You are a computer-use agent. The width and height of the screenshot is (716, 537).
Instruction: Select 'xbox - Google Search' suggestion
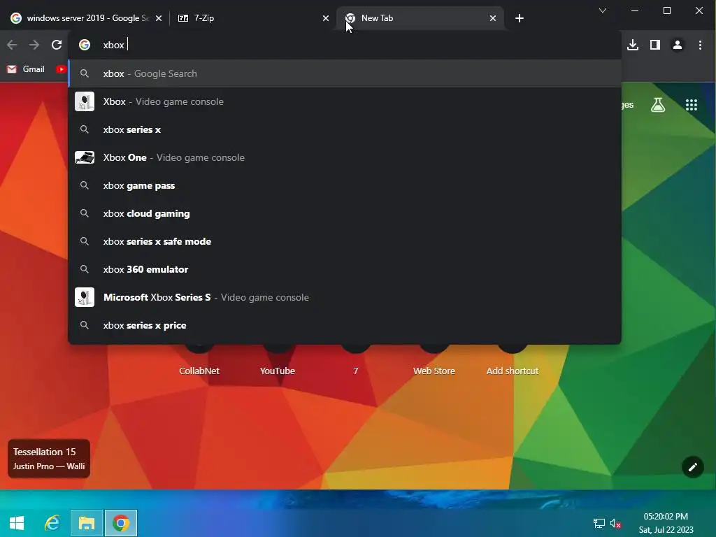[345, 73]
